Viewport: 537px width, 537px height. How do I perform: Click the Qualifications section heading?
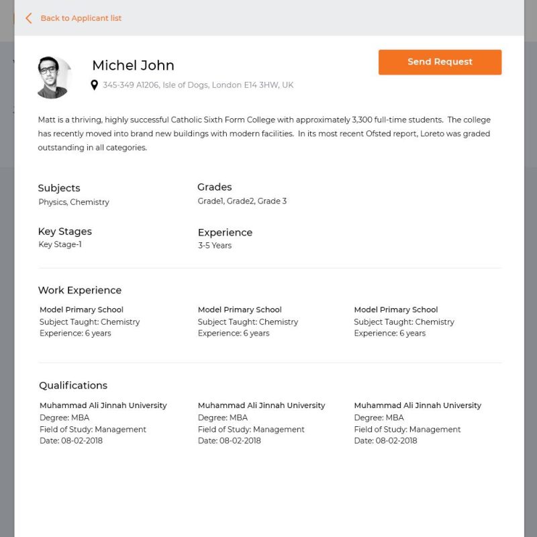[x=73, y=385]
